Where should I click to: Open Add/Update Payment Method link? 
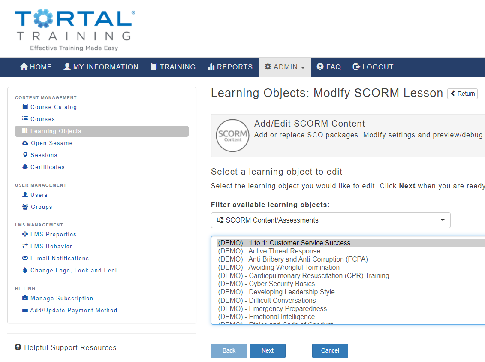coord(74,310)
